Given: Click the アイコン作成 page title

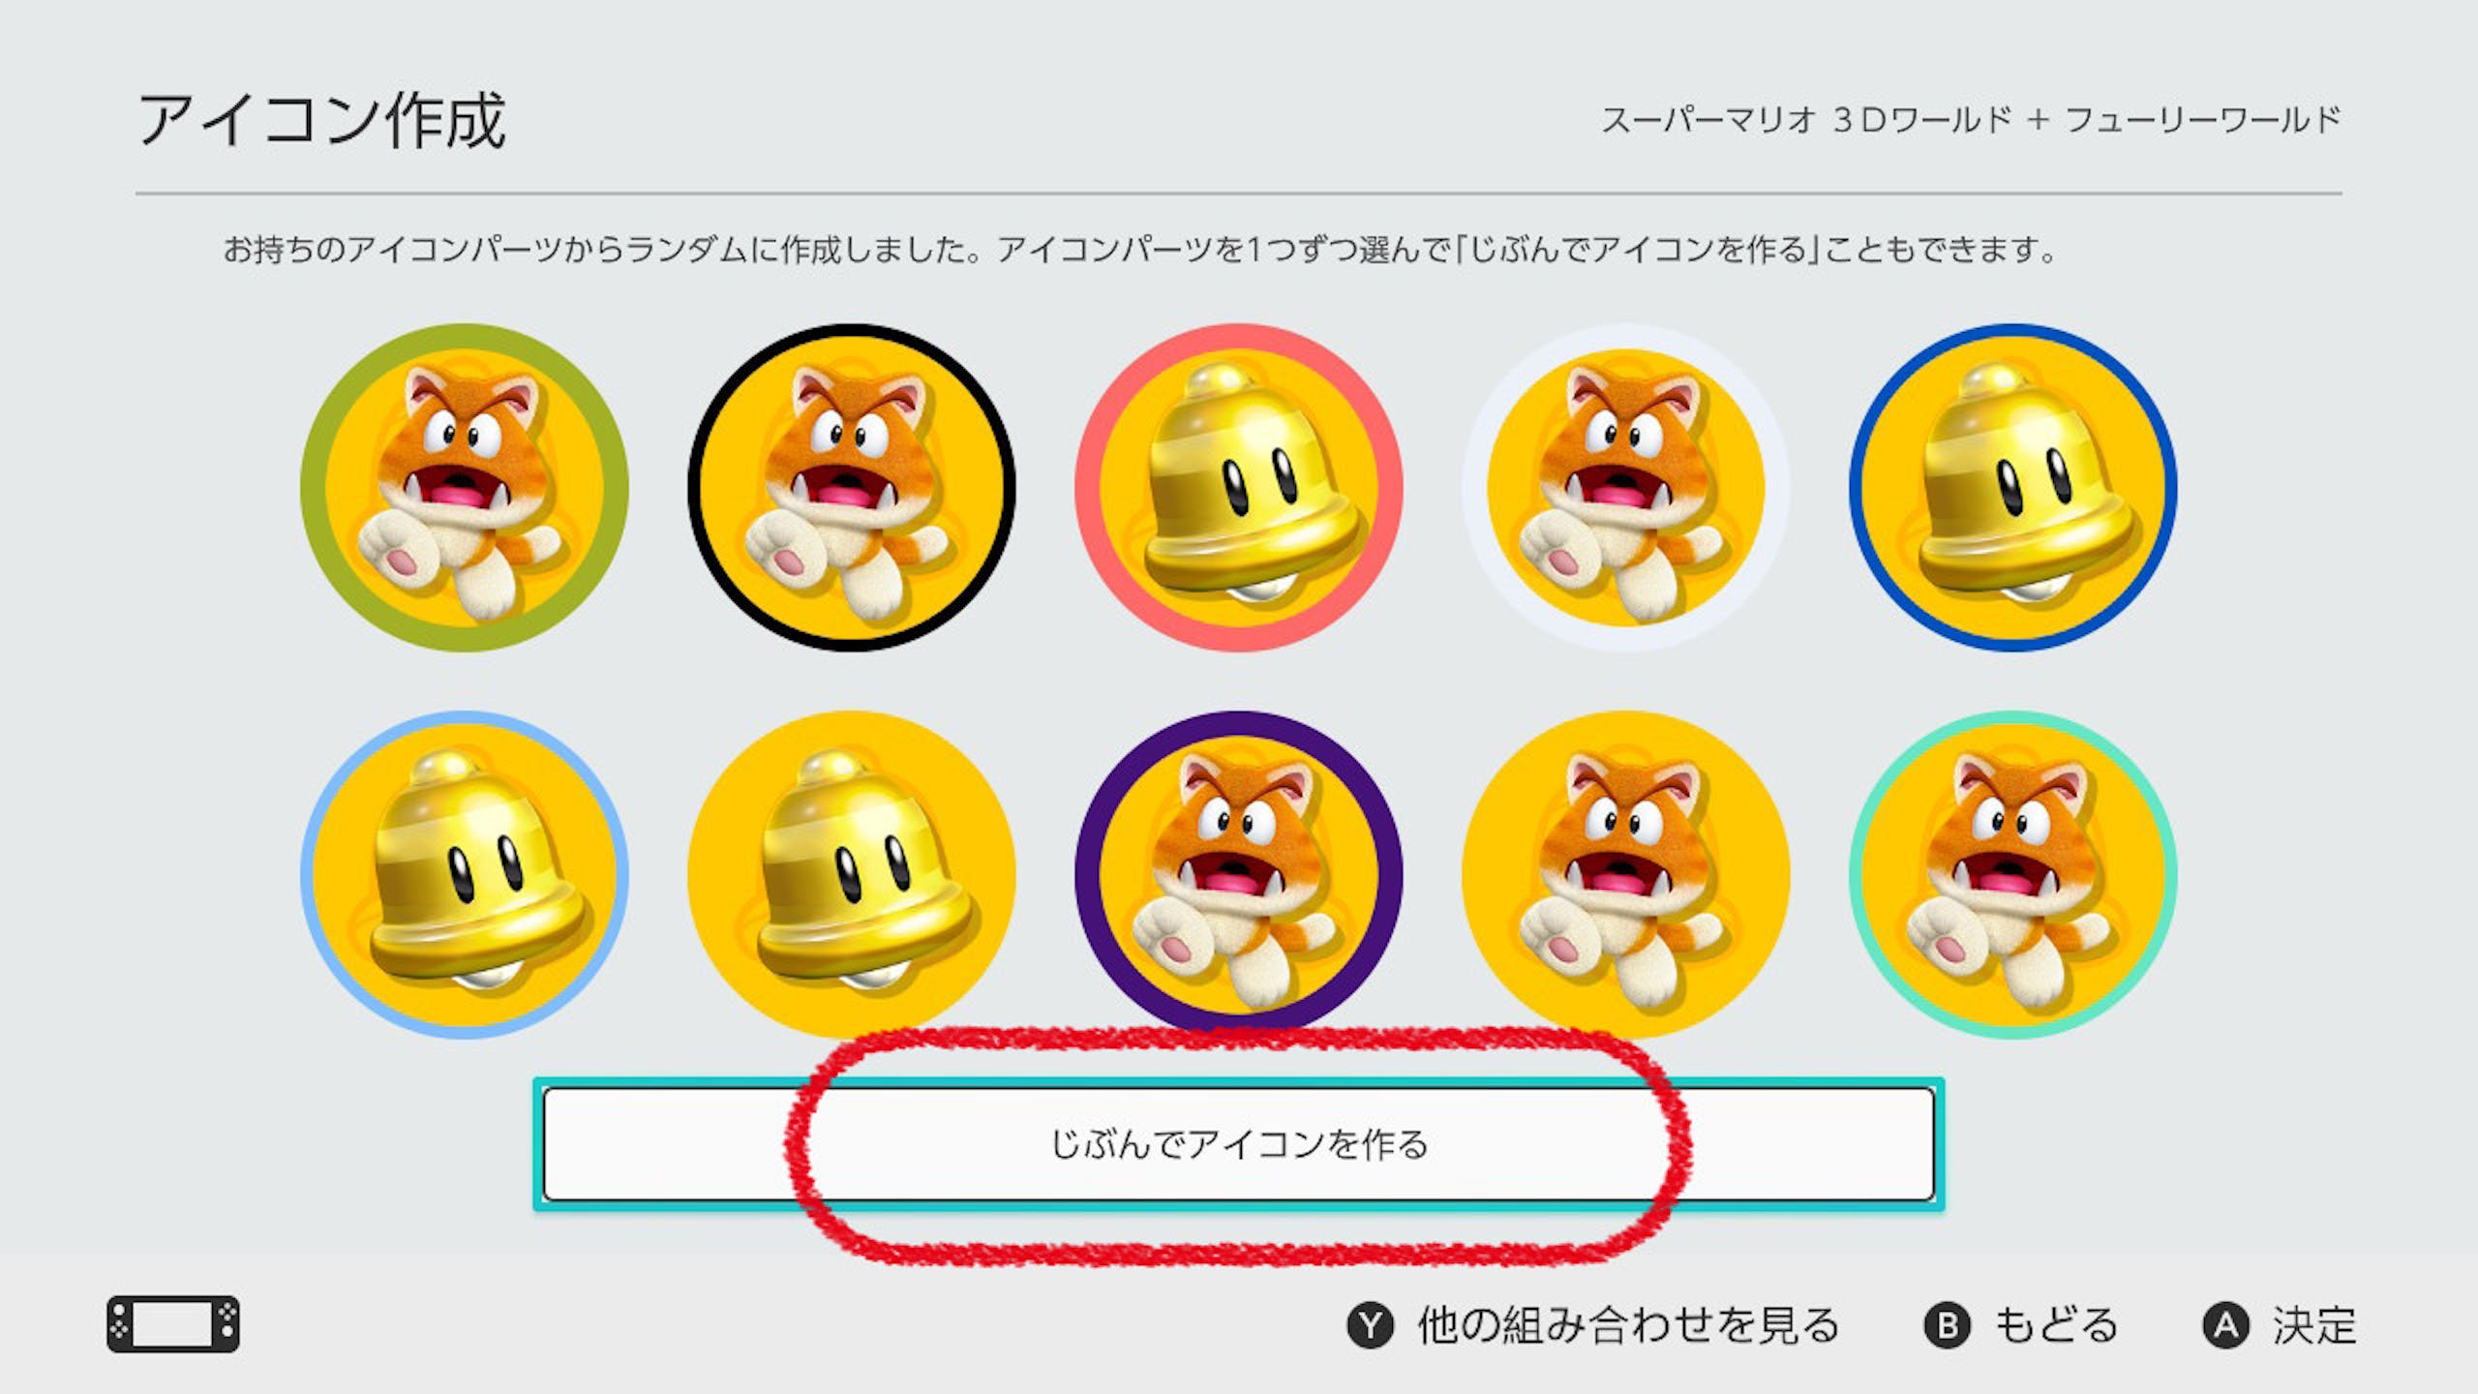Looking at the screenshot, I should 322,121.
